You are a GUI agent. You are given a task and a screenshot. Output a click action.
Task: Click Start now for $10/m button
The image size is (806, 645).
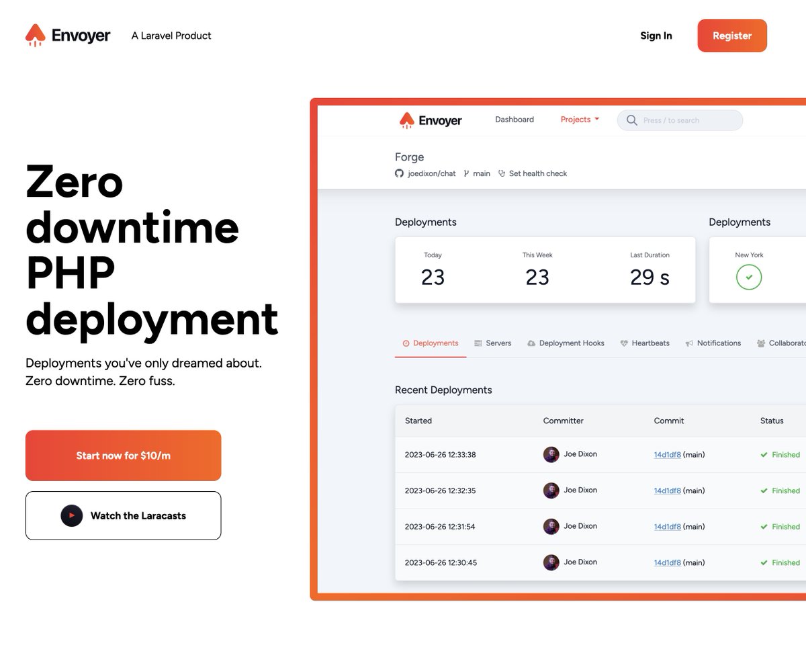point(124,456)
